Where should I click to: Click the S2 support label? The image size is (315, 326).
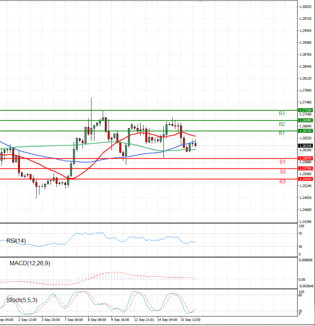282,172
